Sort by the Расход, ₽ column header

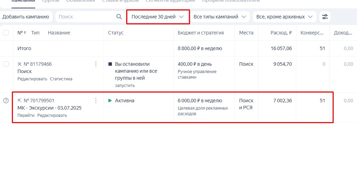pos(281,33)
